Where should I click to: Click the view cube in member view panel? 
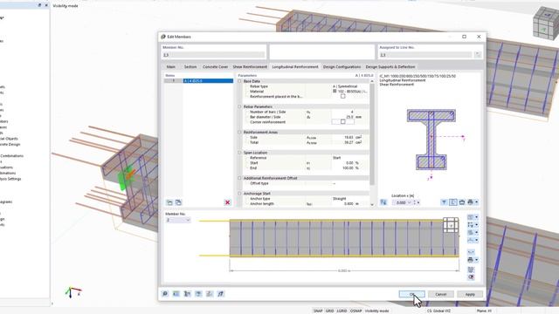point(451,225)
